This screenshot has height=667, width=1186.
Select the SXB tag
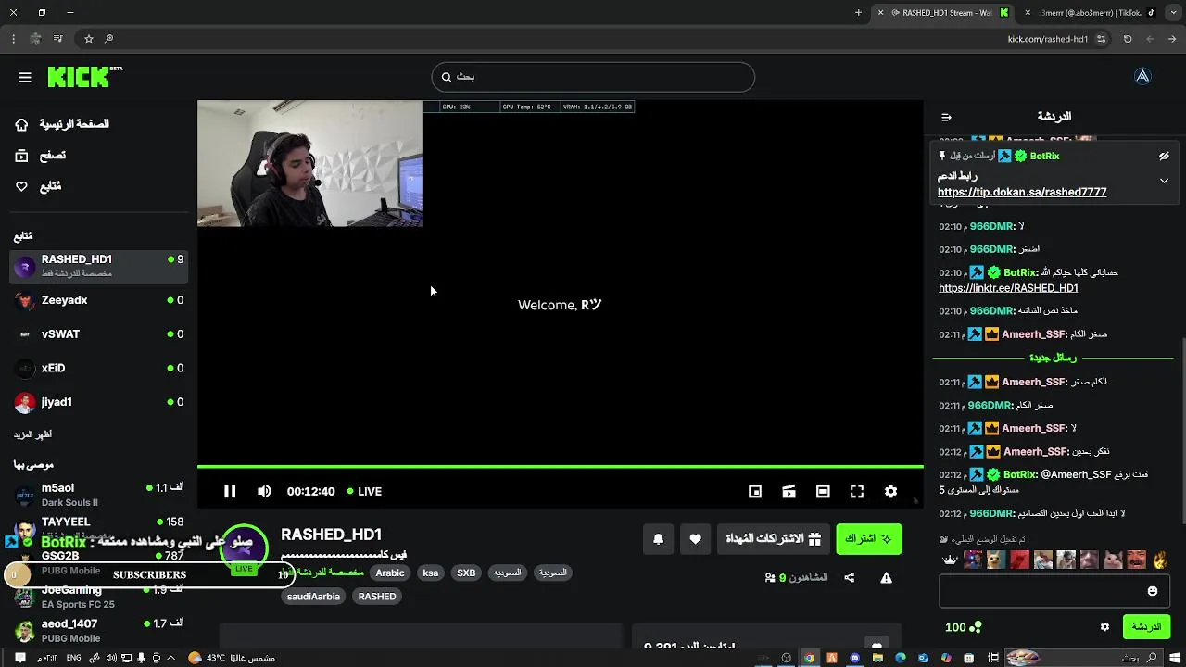tap(466, 573)
